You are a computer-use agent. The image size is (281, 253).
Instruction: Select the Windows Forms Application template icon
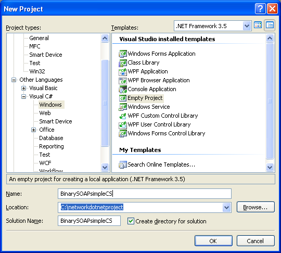pyautogui.click(x=123, y=54)
